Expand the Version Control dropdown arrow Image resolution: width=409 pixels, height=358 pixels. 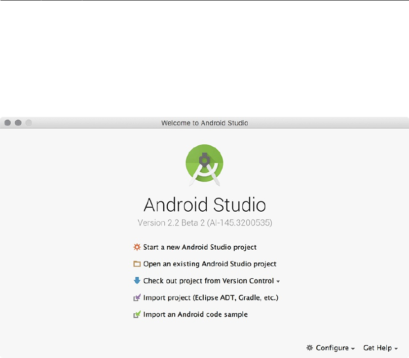coord(278,282)
